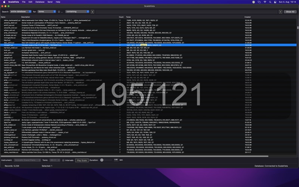Click the Play Scale button

82,160
